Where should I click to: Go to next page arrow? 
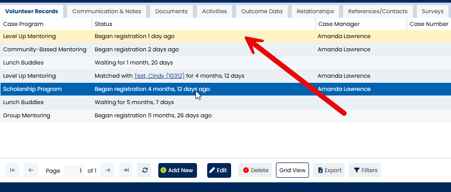coord(107,170)
